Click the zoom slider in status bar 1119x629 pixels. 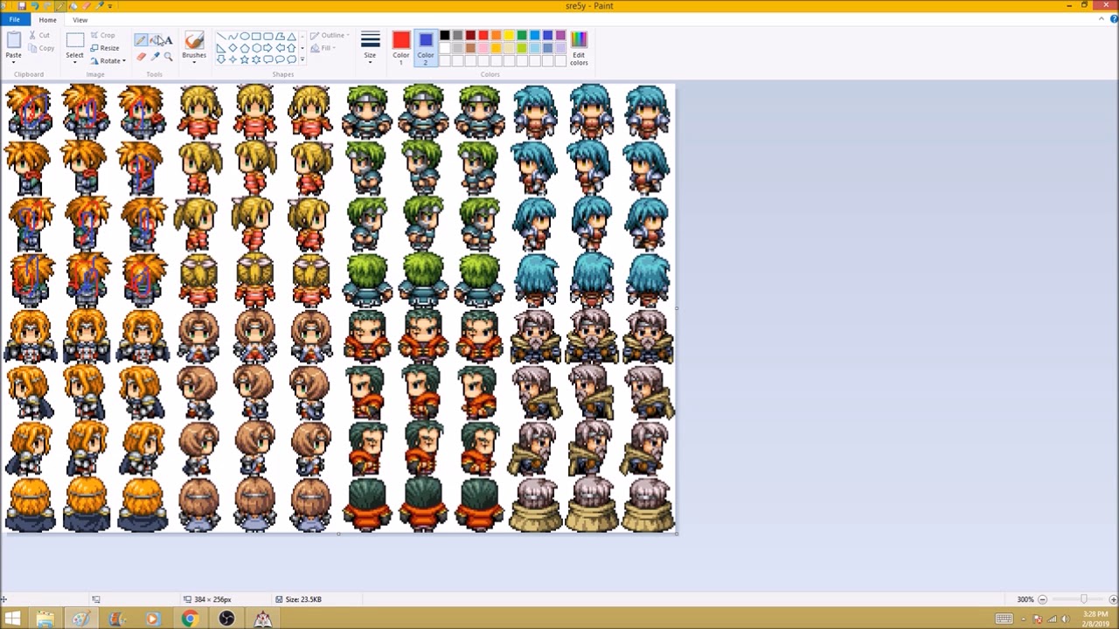[x=1084, y=599]
